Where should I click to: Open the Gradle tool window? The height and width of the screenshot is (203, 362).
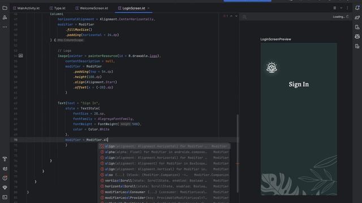pos(357,17)
